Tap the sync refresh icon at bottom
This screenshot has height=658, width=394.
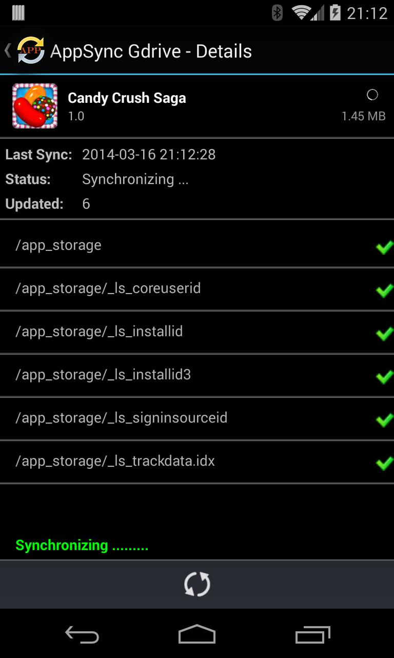click(197, 584)
